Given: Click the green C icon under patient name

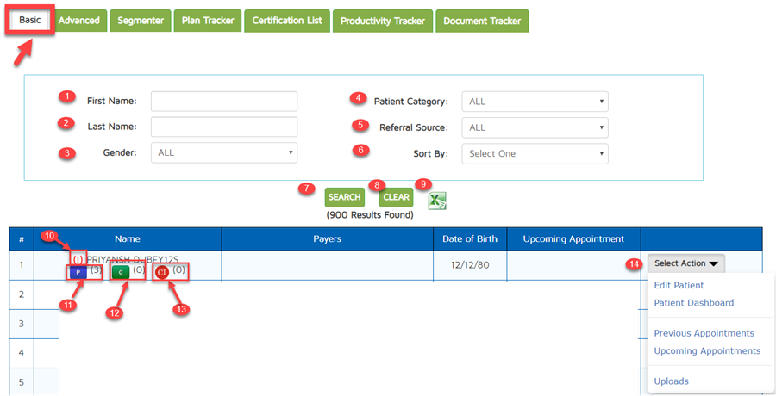Looking at the screenshot, I should coord(120,273).
